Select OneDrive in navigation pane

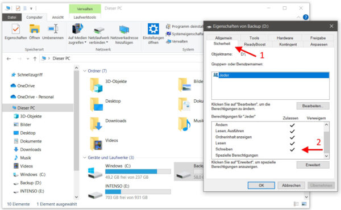pos(23,86)
